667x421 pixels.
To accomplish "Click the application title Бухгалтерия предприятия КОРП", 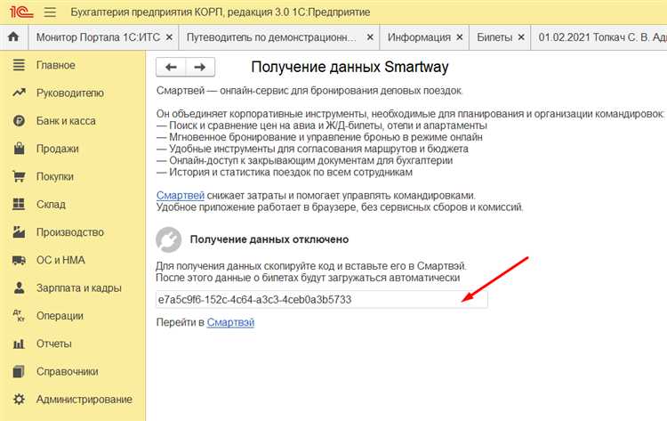I will tap(221, 12).
